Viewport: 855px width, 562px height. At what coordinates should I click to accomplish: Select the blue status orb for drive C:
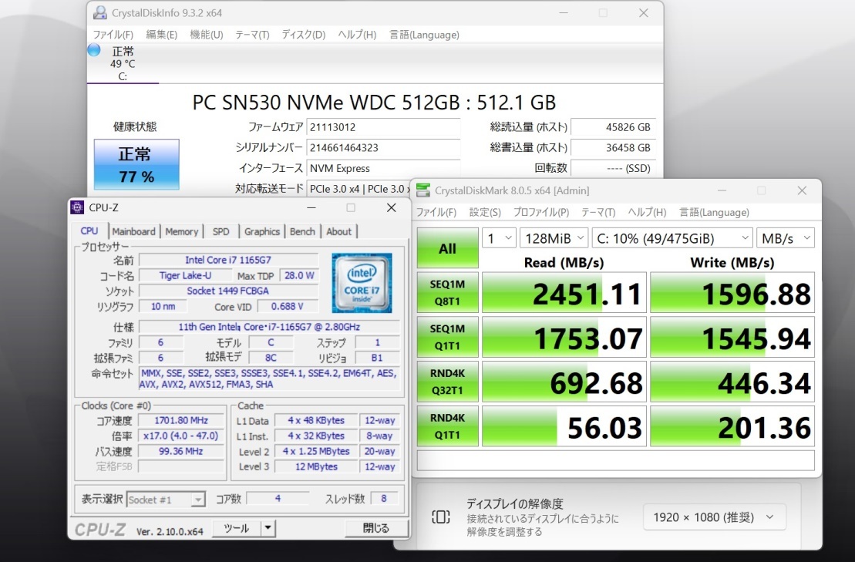tap(94, 50)
